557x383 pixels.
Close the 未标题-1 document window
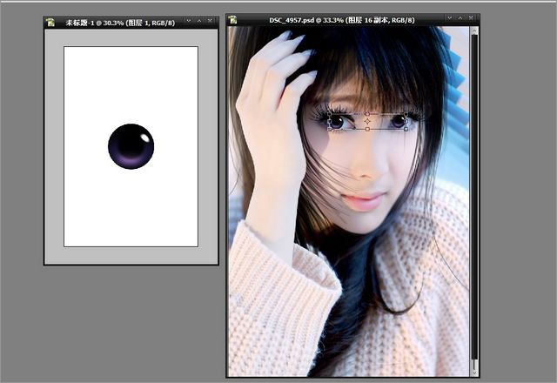pyautogui.click(x=210, y=21)
